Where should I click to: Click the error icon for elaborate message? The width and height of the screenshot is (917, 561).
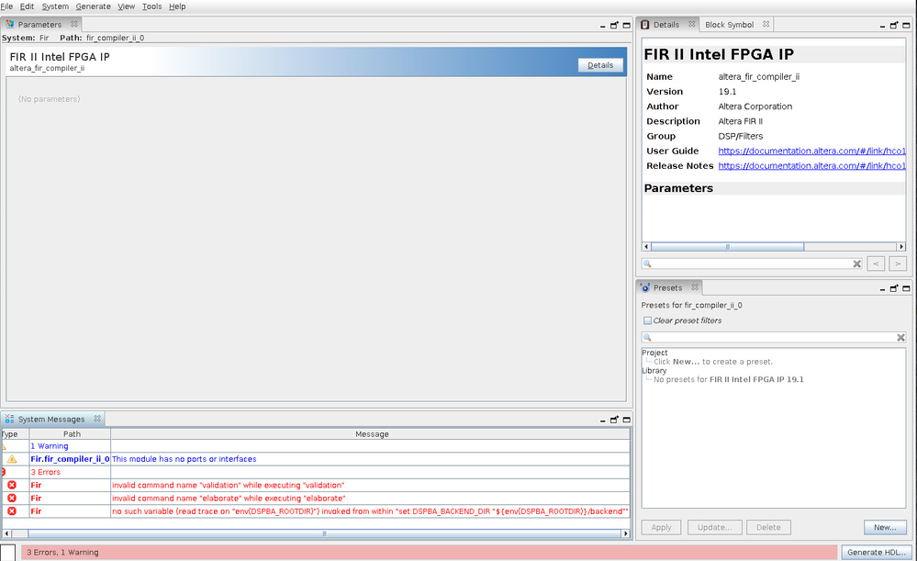[x=12, y=499]
